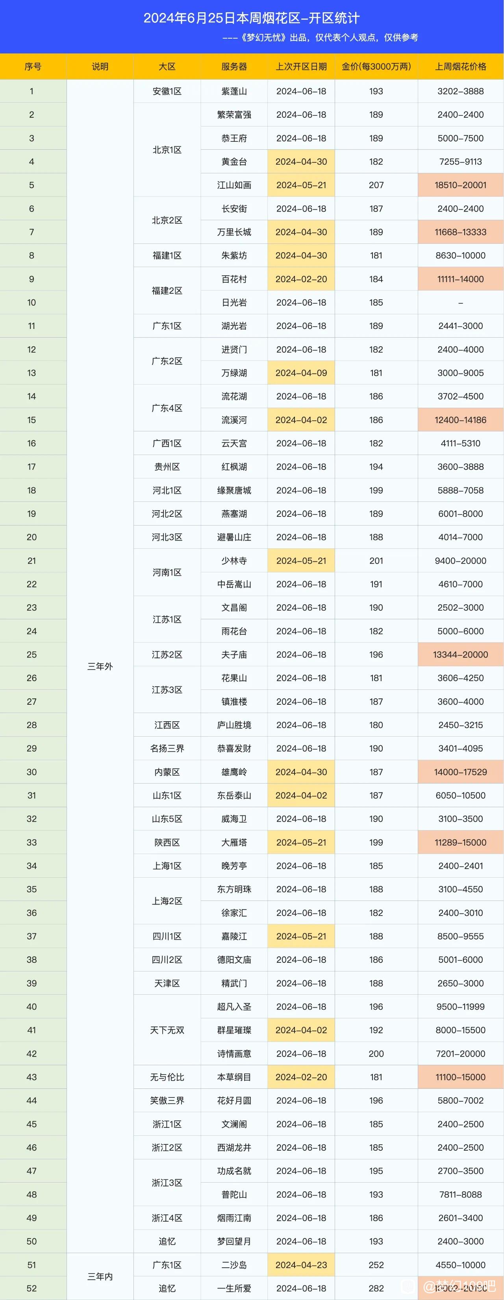Click price cell 14000-17529
Viewport: 504px width, 1300px height.
click(461, 772)
